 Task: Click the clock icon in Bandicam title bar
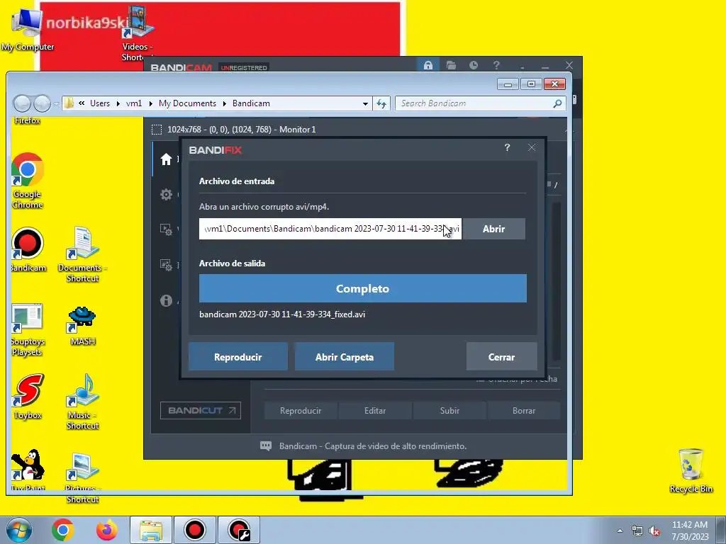[473, 65]
